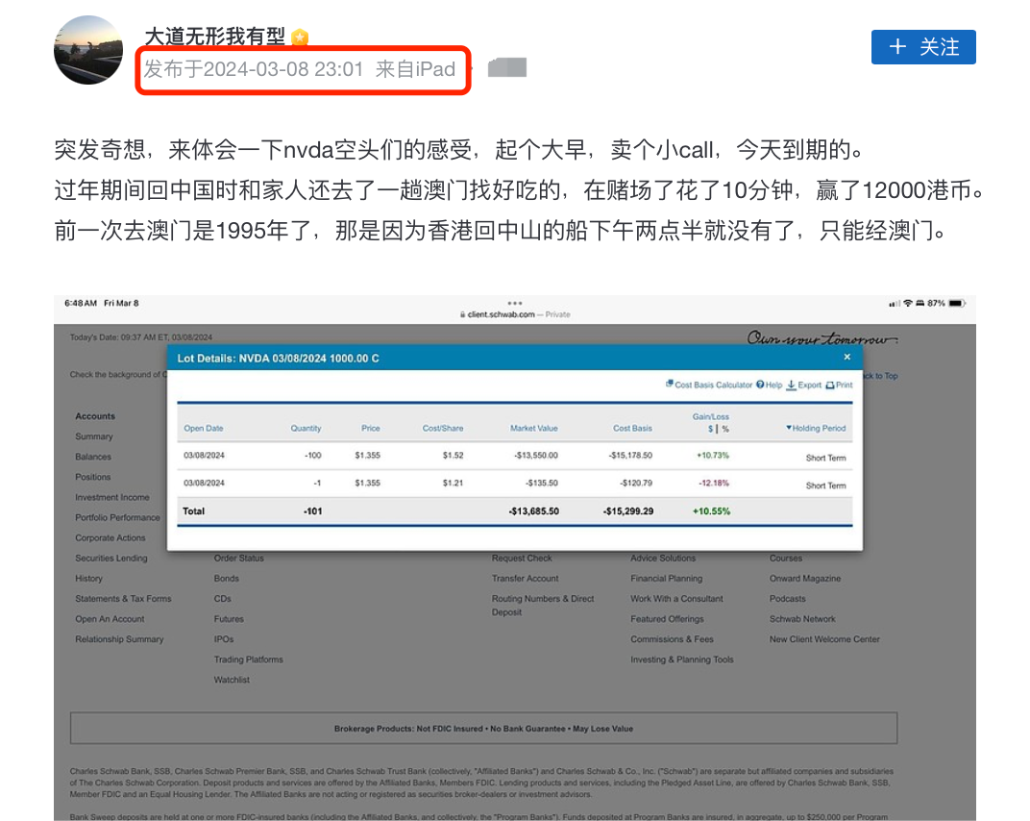Click the -12.18% loss value
1030x821 pixels.
tap(713, 484)
